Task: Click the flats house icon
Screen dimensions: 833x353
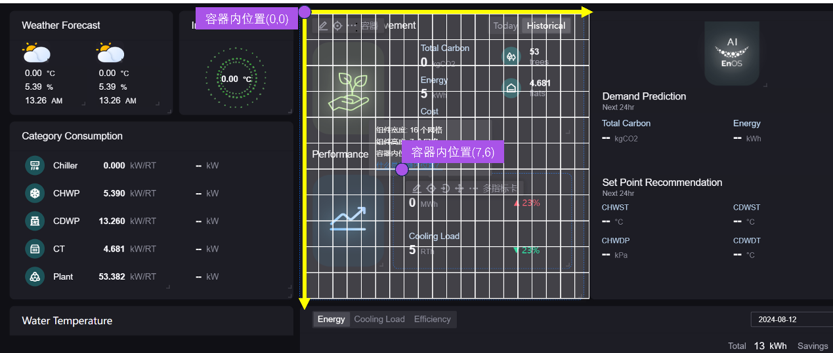Action: (511, 88)
